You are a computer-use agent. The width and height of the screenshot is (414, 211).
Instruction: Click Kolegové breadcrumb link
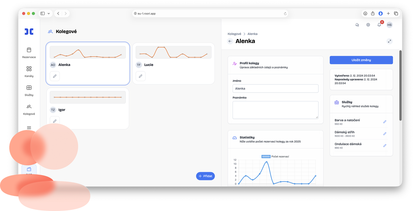coord(234,34)
